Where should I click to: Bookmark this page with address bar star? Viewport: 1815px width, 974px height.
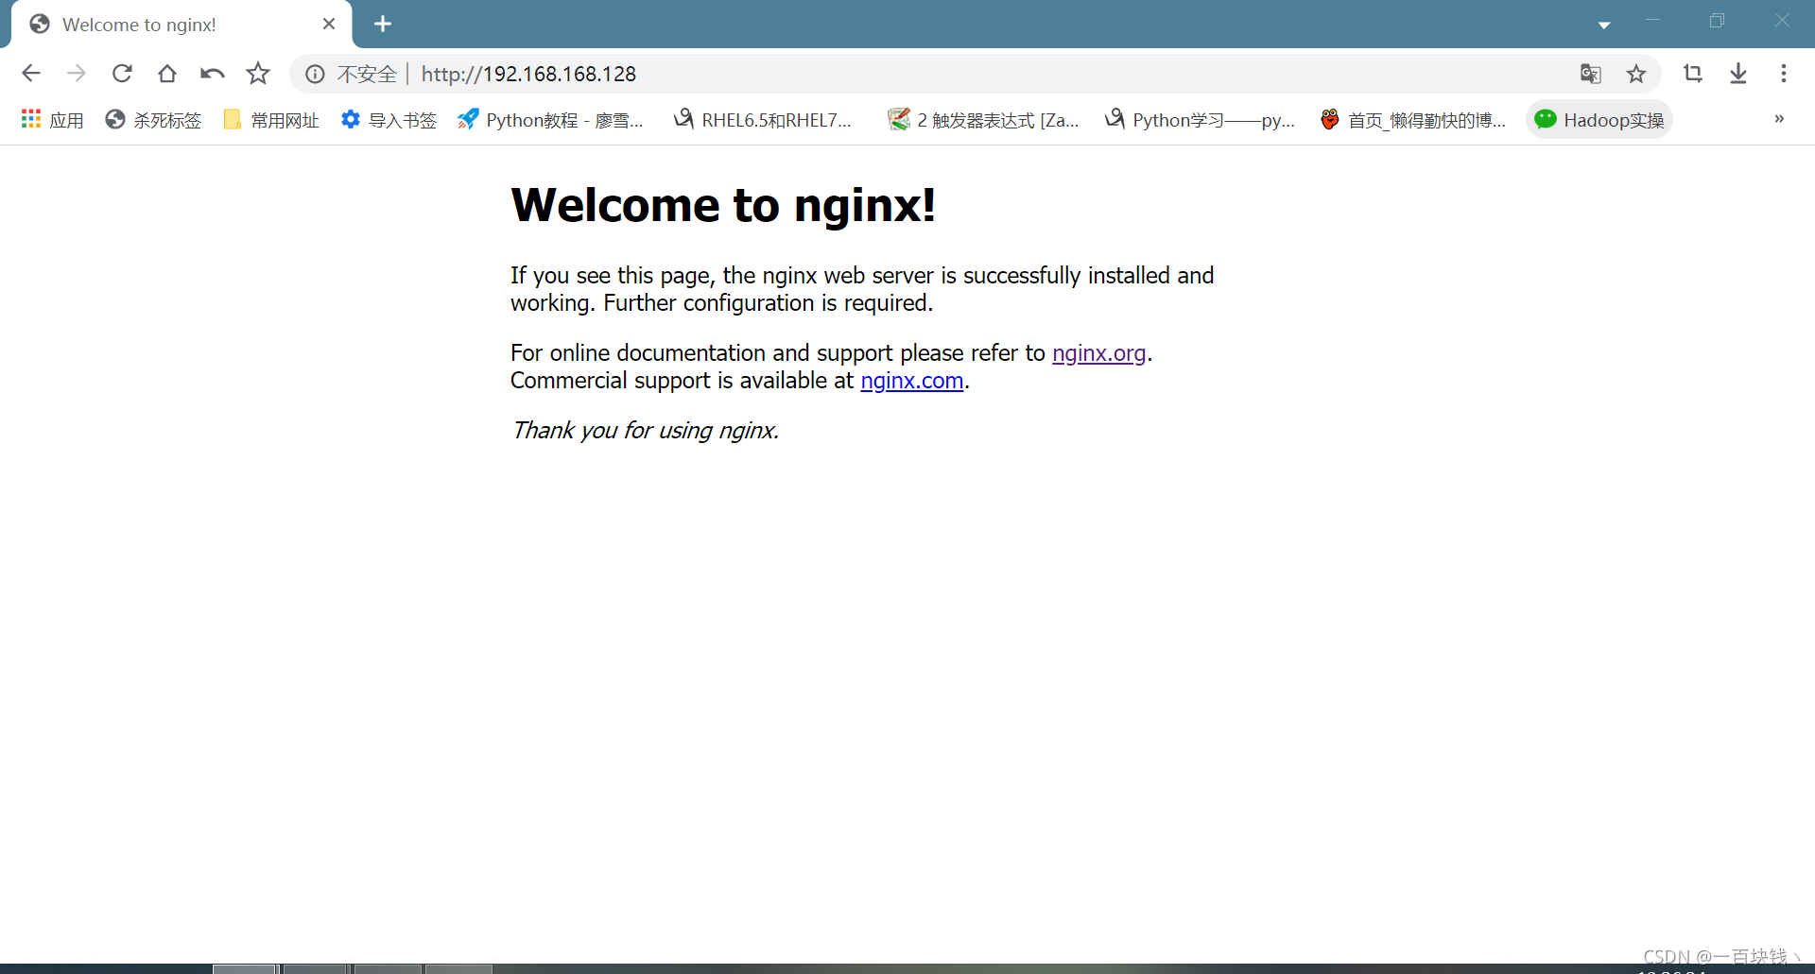coord(1636,74)
